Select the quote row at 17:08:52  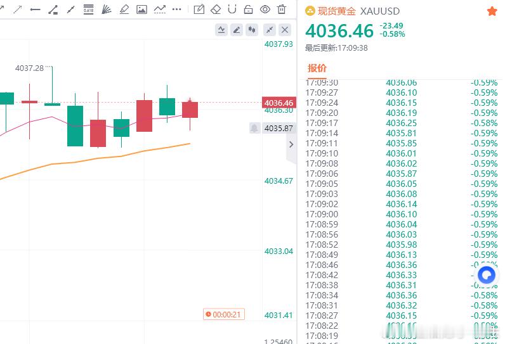401,245
